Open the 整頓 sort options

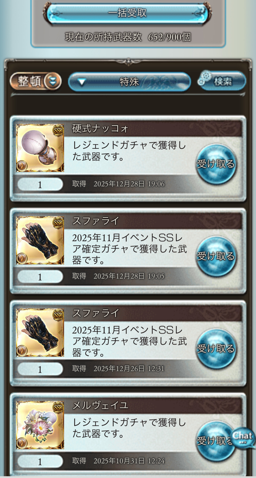(36, 81)
